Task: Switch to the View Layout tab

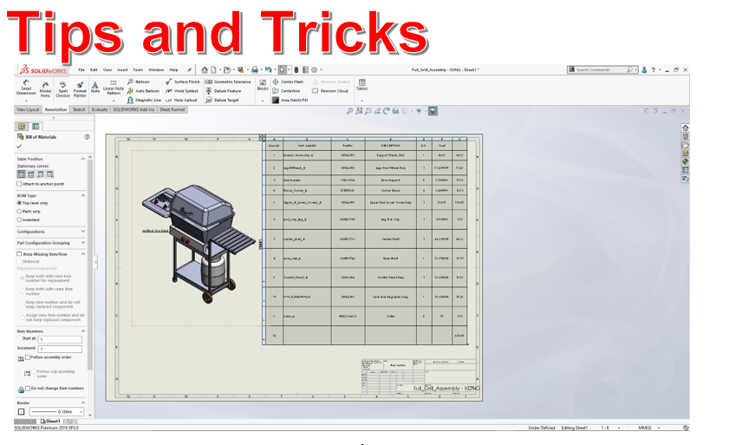Action: (x=28, y=109)
